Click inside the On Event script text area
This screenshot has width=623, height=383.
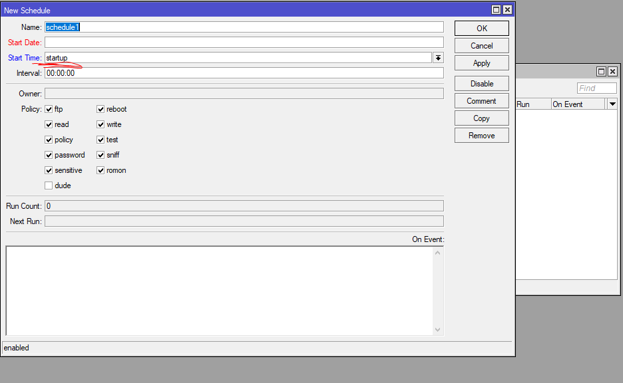[x=220, y=291]
